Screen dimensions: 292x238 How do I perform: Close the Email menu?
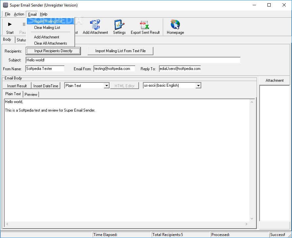click(32, 14)
